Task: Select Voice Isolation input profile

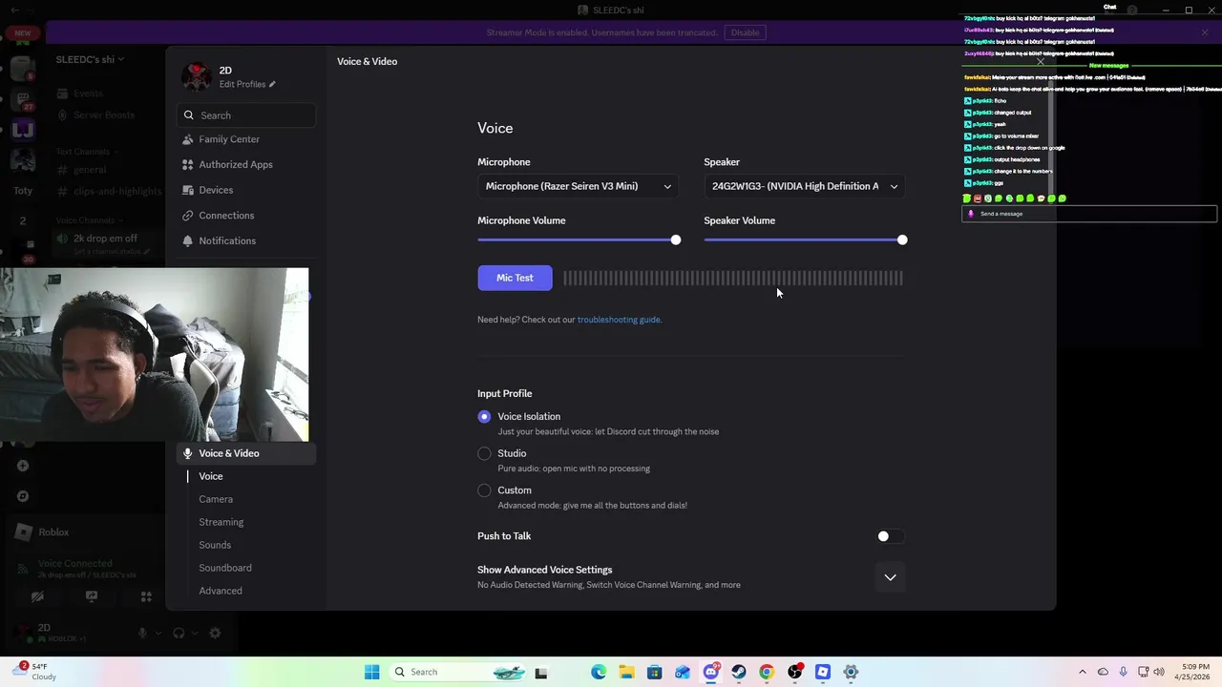Action: pyautogui.click(x=484, y=416)
